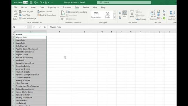
Task: Open the Undo history dropdown arrow
Action: [38, 3]
